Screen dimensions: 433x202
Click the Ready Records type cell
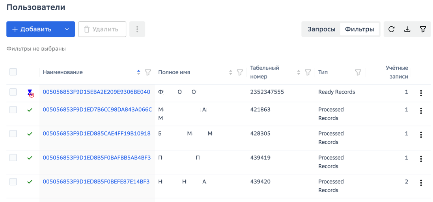[337, 92]
